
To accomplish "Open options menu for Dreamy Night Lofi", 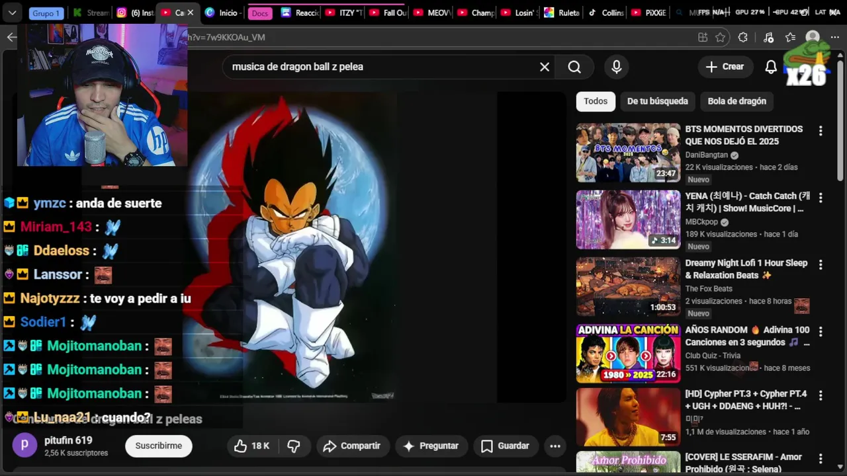I will pyautogui.click(x=821, y=264).
